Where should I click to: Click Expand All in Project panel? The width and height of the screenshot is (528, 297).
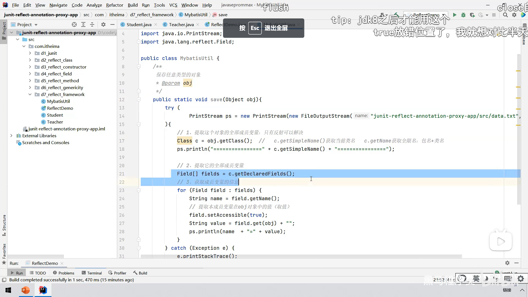click(83, 24)
